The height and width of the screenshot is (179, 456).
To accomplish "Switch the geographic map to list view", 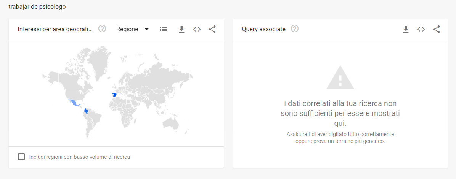I will pos(164,29).
